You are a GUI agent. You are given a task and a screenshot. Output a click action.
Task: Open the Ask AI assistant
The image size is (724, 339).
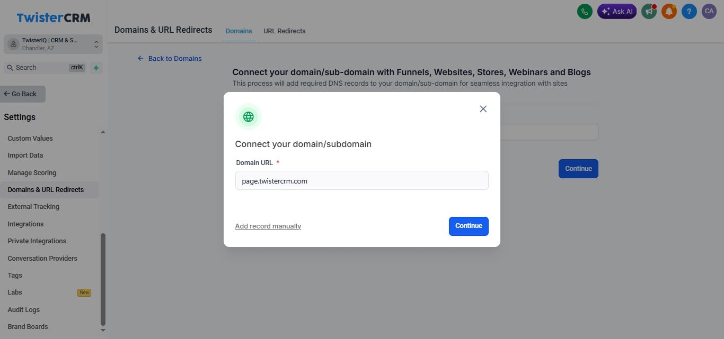click(617, 11)
